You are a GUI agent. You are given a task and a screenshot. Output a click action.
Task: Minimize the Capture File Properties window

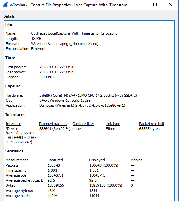(140, 5)
